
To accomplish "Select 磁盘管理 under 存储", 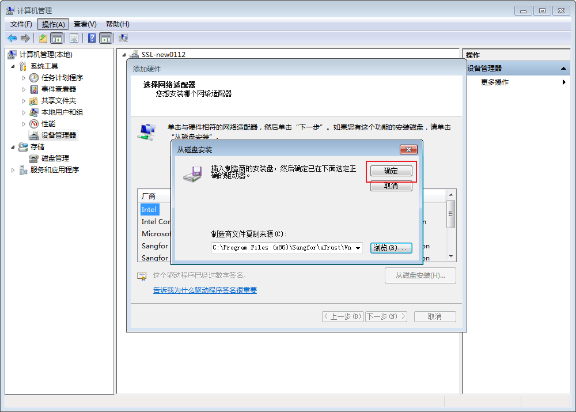I will (x=55, y=158).
